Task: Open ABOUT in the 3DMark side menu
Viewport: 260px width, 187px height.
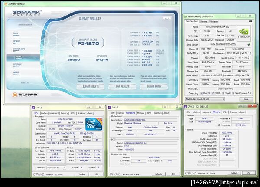Action: 16,72
